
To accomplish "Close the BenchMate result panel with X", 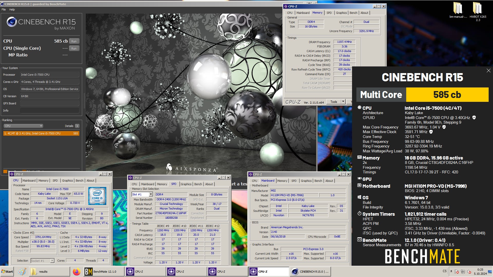I will [x=488, y=71].
